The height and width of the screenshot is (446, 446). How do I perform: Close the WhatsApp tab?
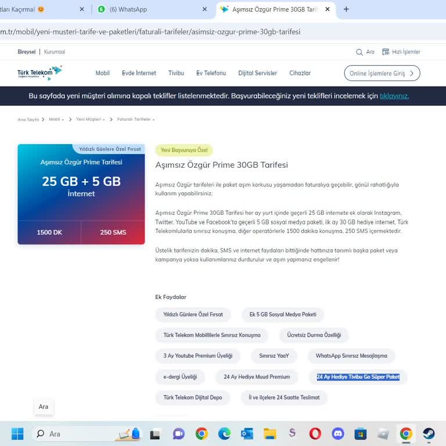coord(204,9)
